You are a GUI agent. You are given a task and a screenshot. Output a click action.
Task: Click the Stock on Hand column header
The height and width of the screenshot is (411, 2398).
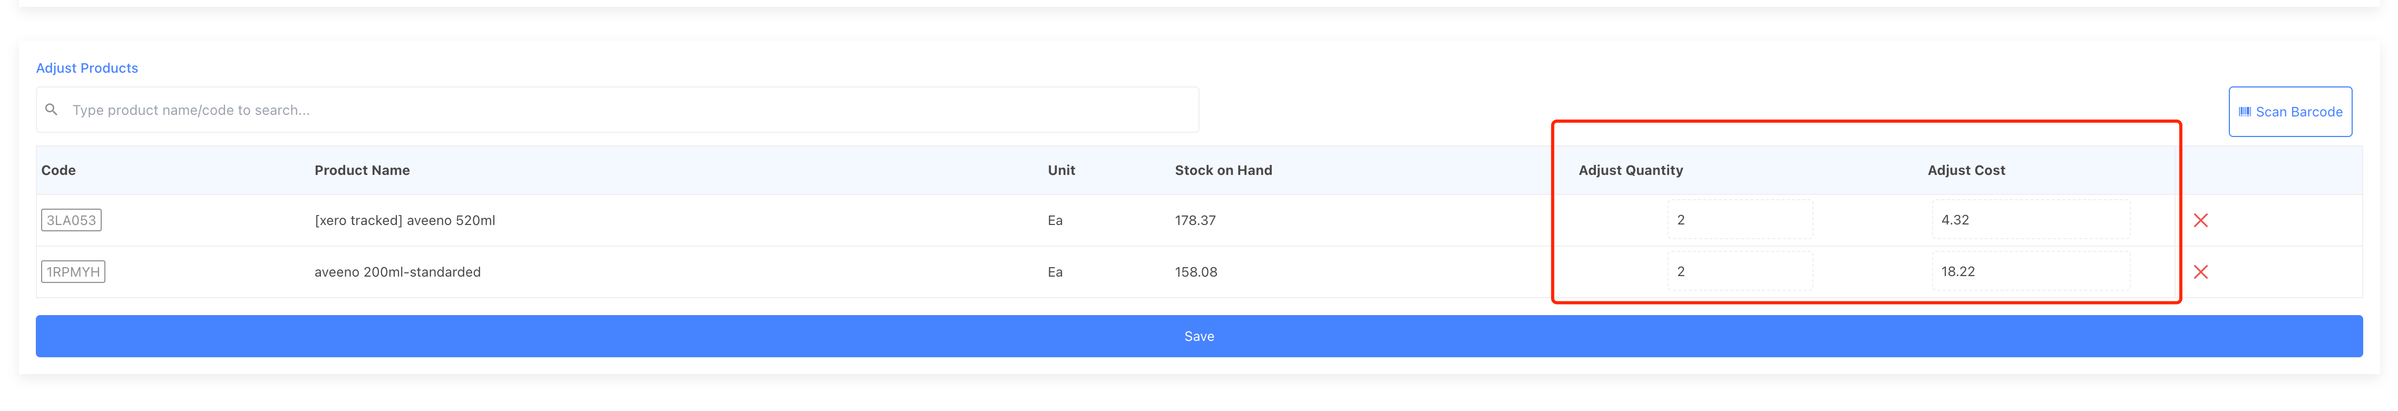pyautogui.click(x=1223, y=170)
